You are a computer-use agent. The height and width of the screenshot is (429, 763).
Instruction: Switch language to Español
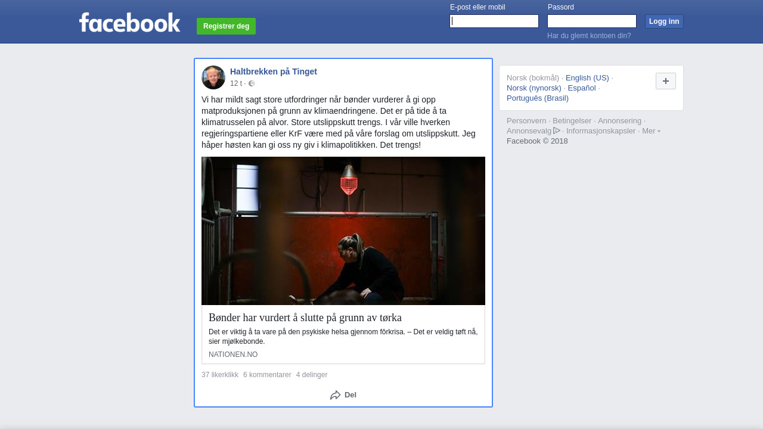point(582,88)
